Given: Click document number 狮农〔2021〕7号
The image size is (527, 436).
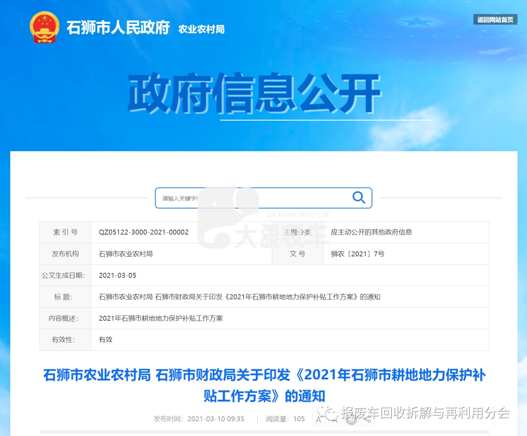Looking at the screenshot, I should (x=357, y=254).
